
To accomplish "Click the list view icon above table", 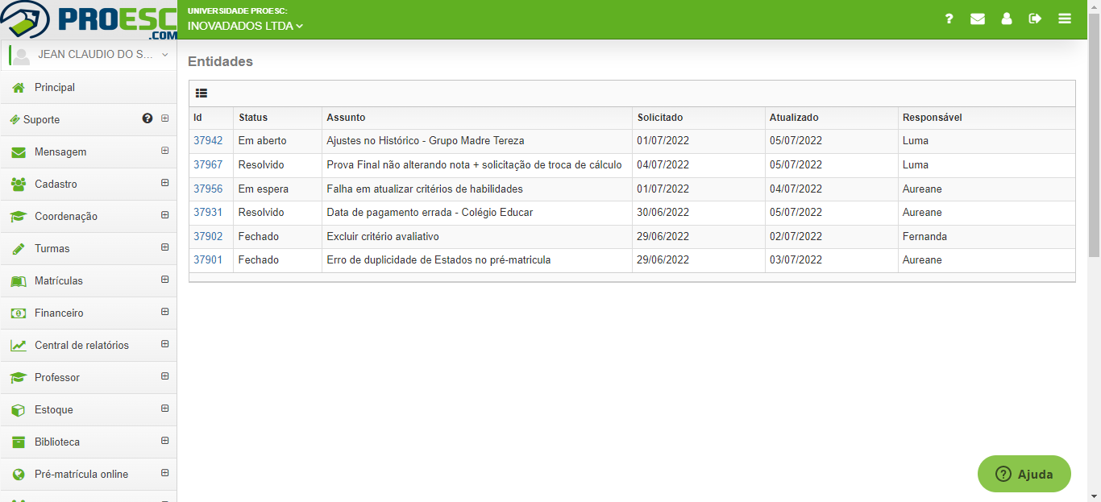I will (202, 93).
